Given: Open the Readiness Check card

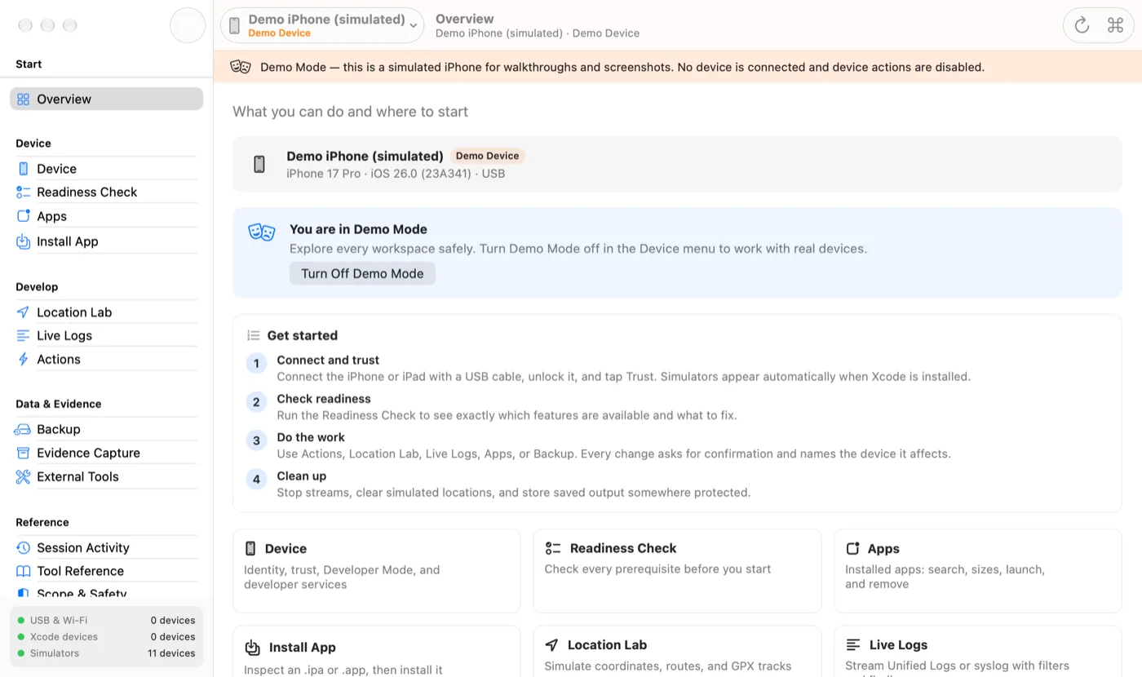Looking at the screenshot, I should 677,571.
